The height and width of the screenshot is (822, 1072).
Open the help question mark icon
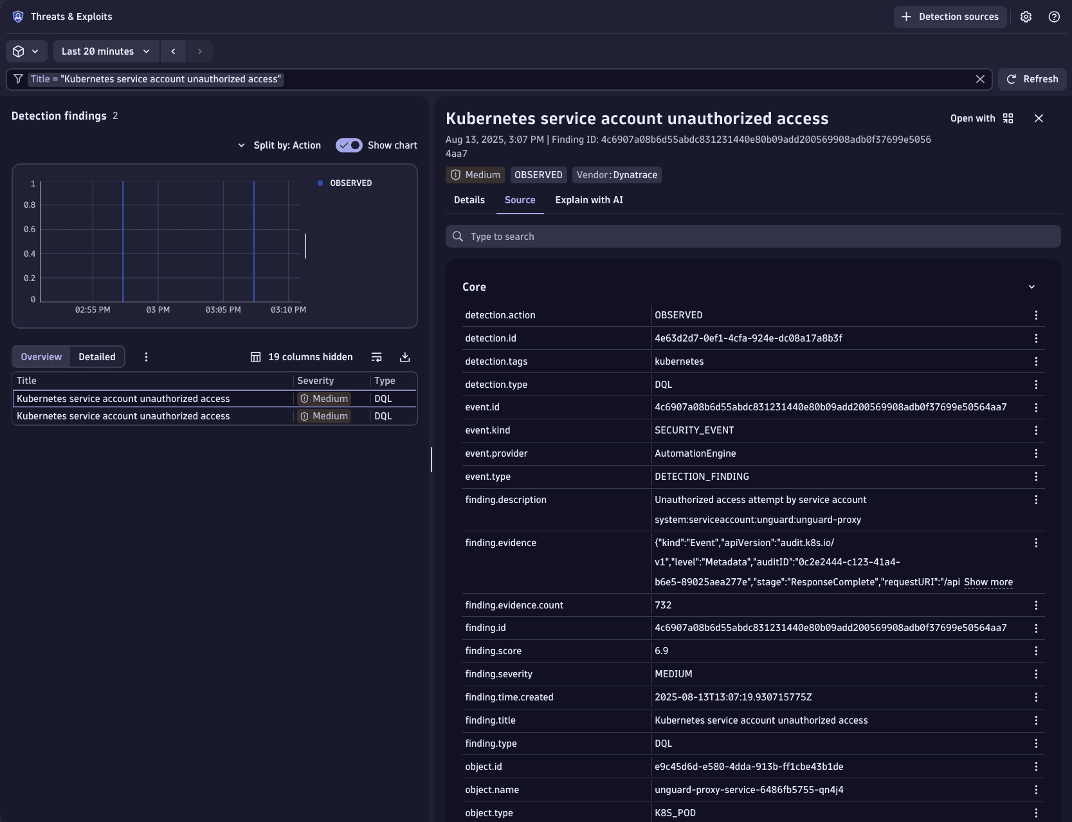point(1054,17)
